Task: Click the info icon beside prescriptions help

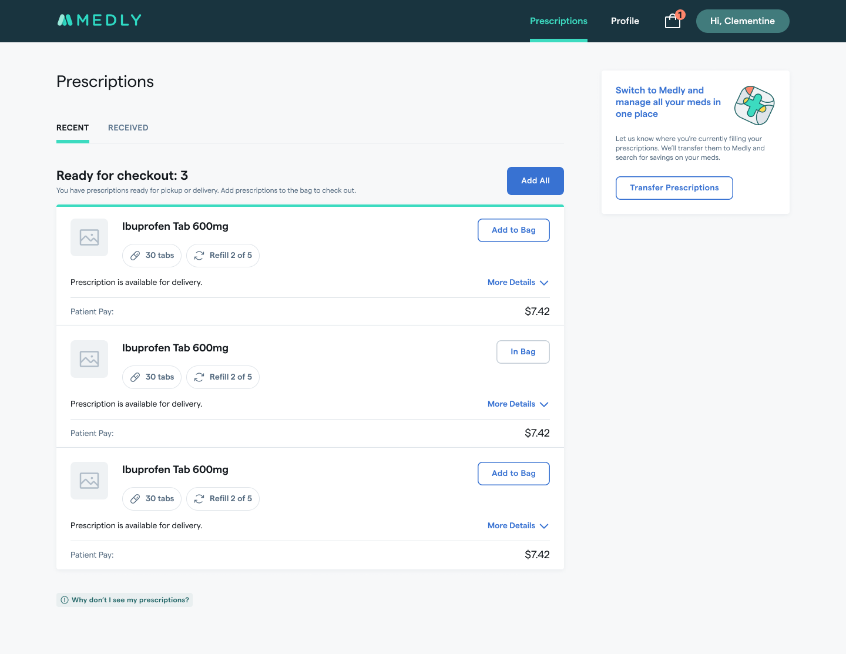Action: pos(65,600)
